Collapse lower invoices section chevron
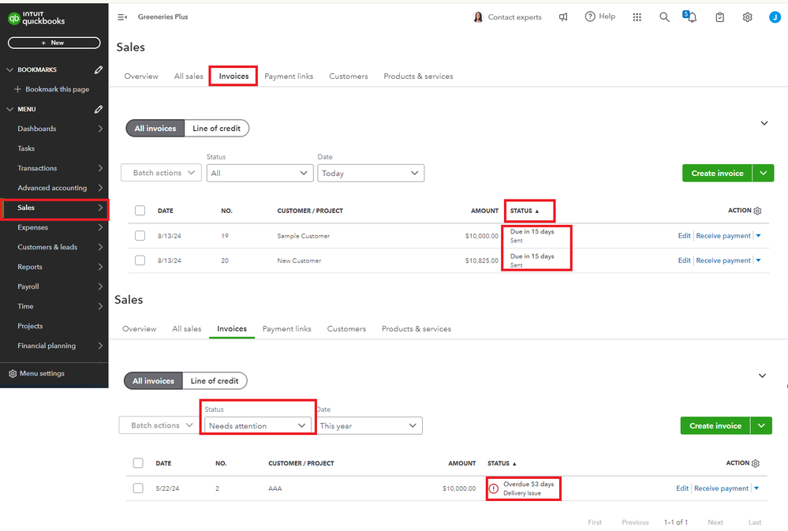788x531 pixels. coord(763,376)
